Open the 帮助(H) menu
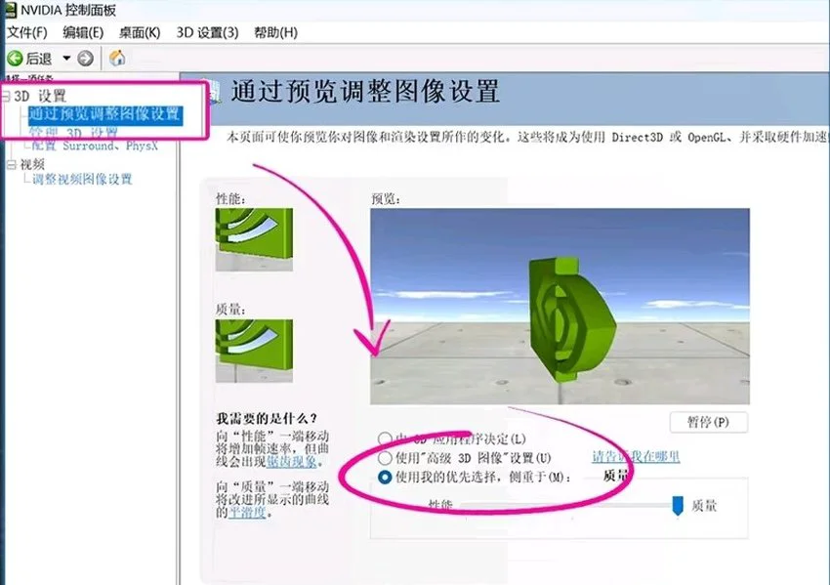Viewport: 830px width, 585px height. [274, 32]
